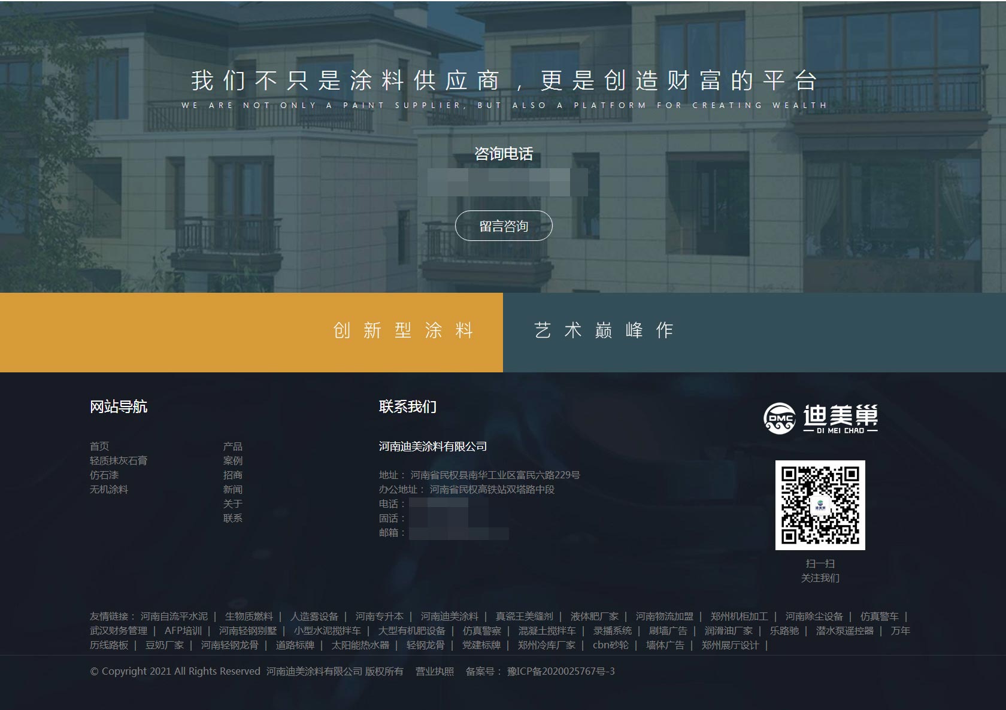Open friend link AFP培训

point(183,630)
